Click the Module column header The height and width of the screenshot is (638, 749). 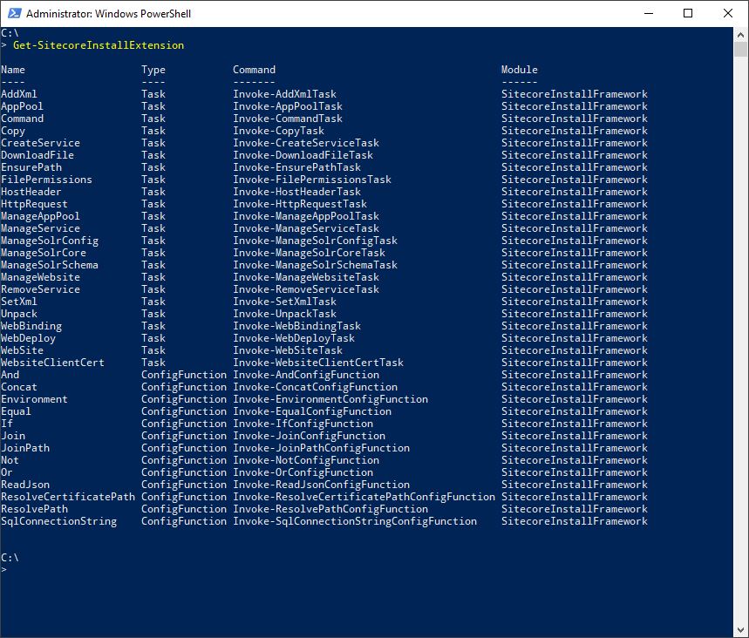point(519,70)
